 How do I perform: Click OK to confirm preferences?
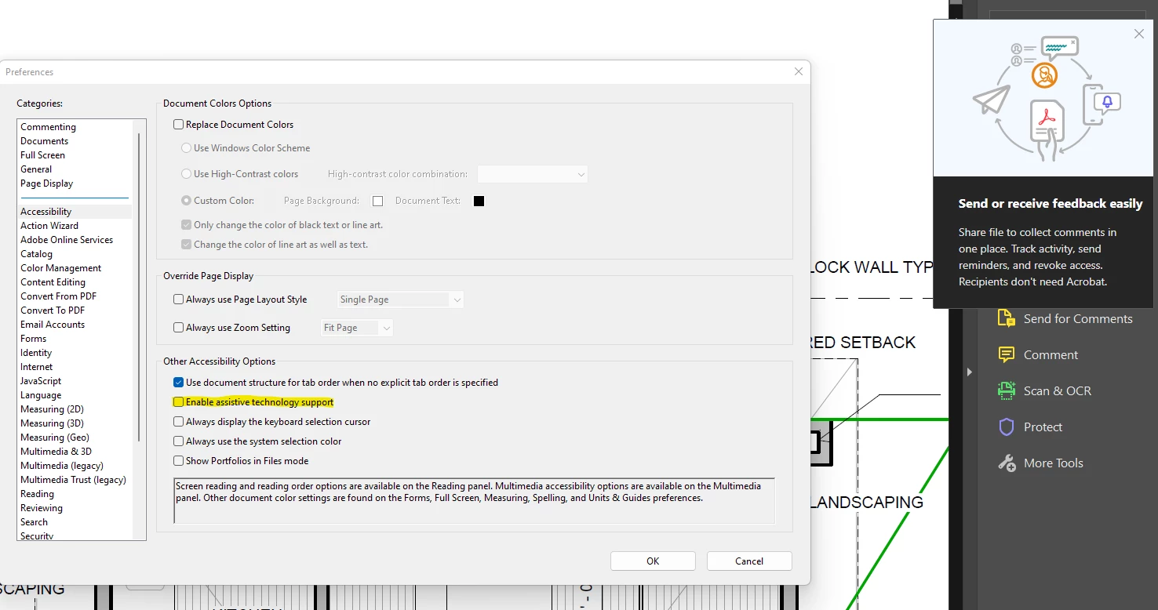click(653, 561)
